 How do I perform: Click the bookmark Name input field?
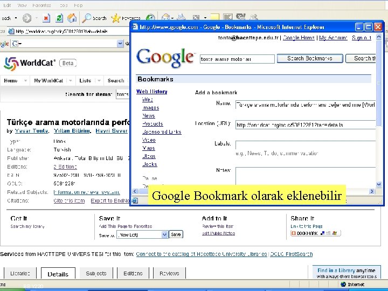coord(306,105)
